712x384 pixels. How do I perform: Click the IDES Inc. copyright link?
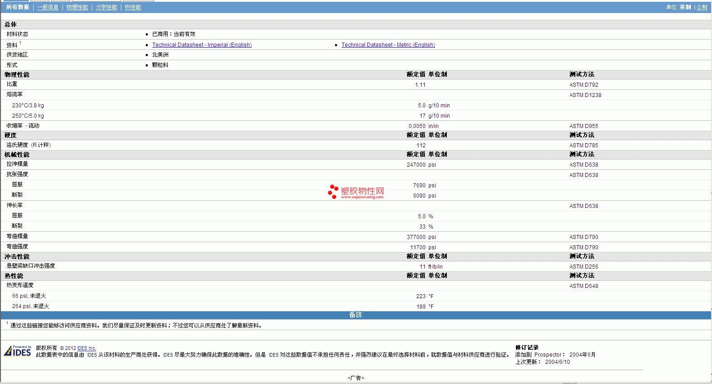[87, 348]
